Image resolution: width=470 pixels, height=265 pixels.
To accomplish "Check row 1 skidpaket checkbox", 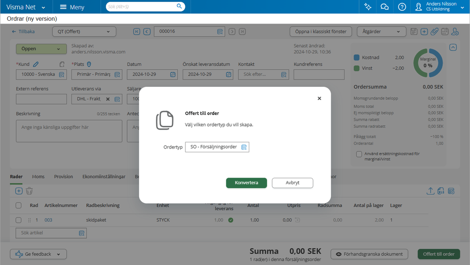I will pos(19,220).
